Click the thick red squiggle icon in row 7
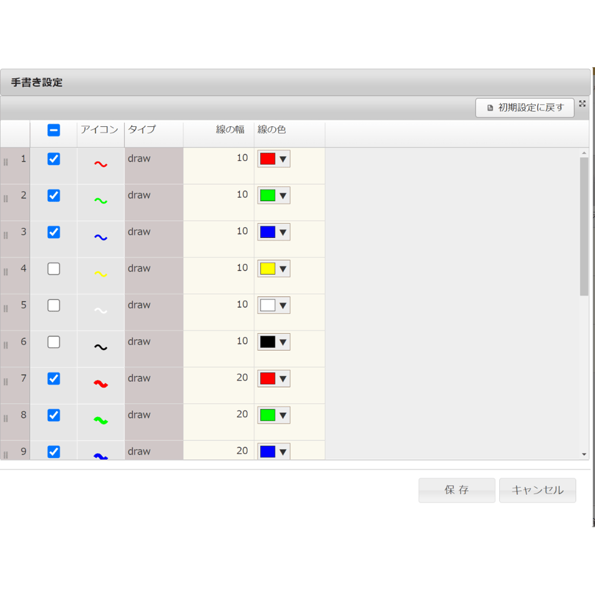The image size is (595, 595). tap(100, 384)
